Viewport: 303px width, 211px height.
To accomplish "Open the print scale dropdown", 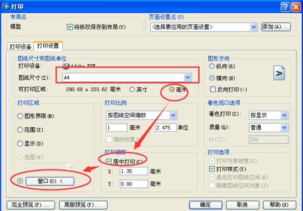I will pyautogui.click(x=173, y=116).
